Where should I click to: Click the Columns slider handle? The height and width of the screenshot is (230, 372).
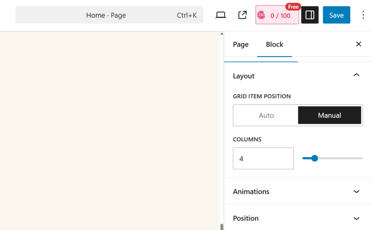click(x=315, y=158)
